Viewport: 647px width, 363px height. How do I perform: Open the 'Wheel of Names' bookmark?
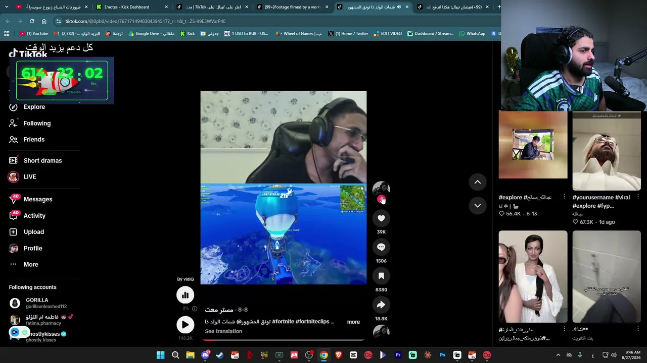[299, 34]
